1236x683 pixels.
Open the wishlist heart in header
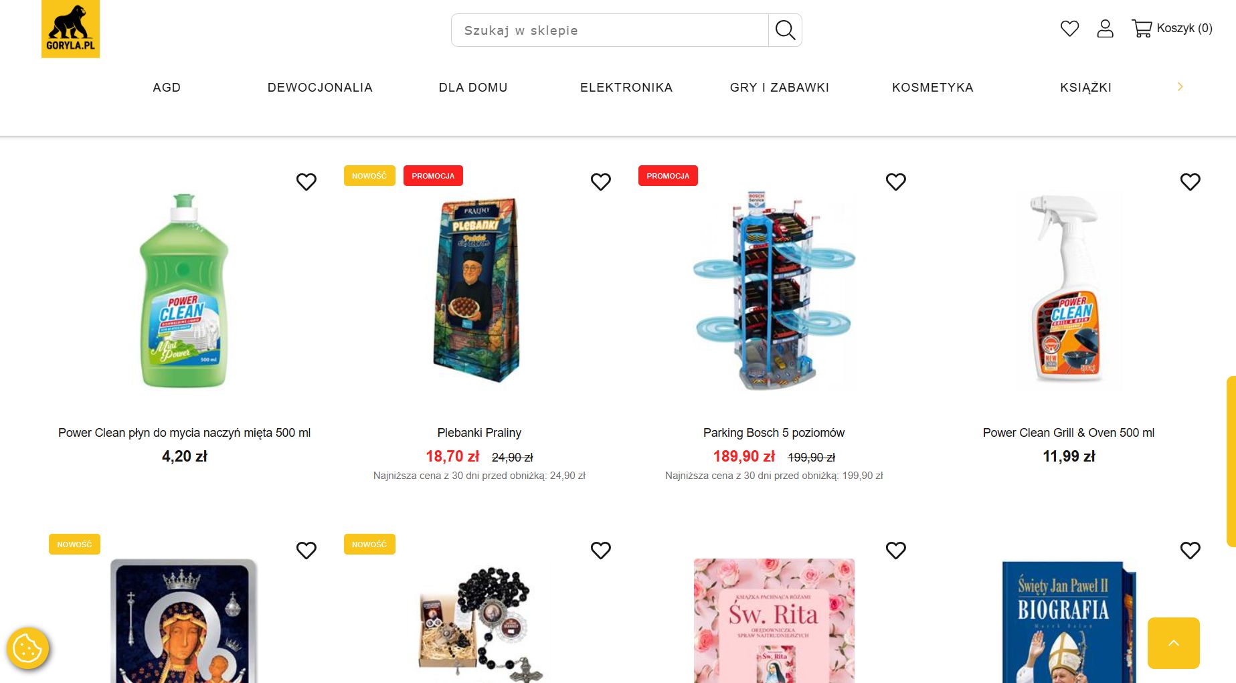[1069, 28]
